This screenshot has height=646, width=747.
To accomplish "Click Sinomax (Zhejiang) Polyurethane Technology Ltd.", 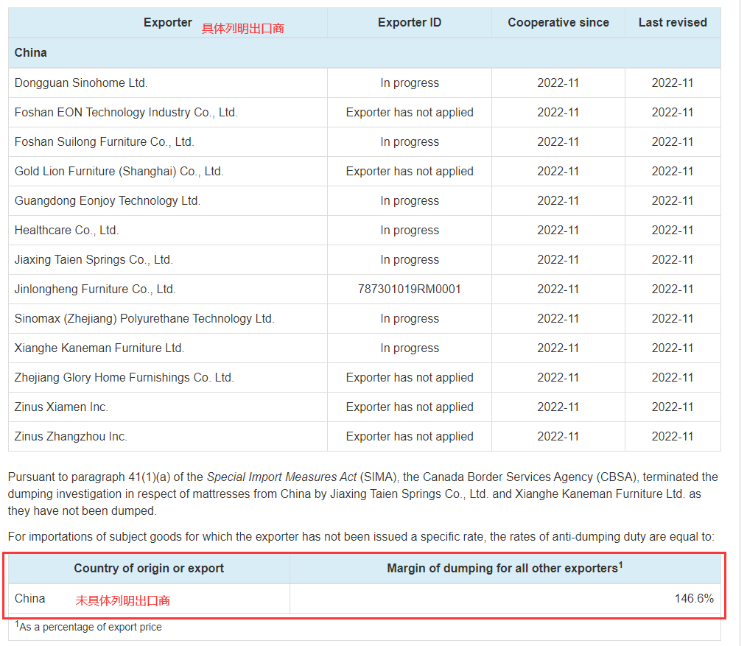I will [x=144, y=319].
